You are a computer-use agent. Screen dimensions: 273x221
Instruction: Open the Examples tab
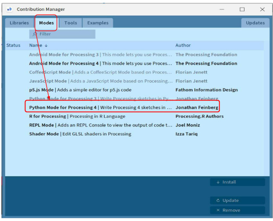98,23
